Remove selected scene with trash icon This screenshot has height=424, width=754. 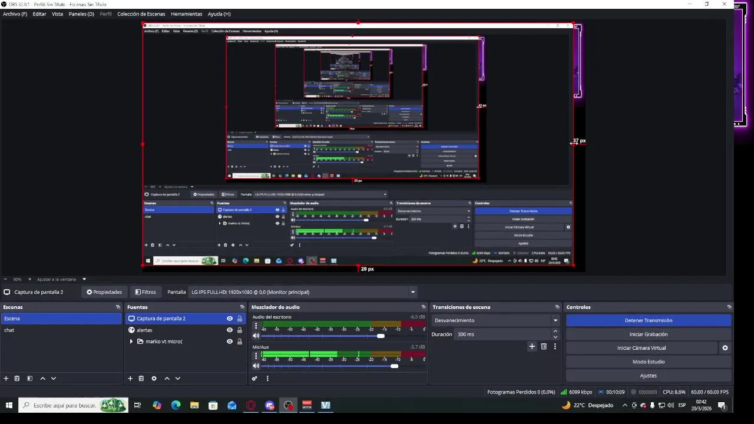click(17, 379)
